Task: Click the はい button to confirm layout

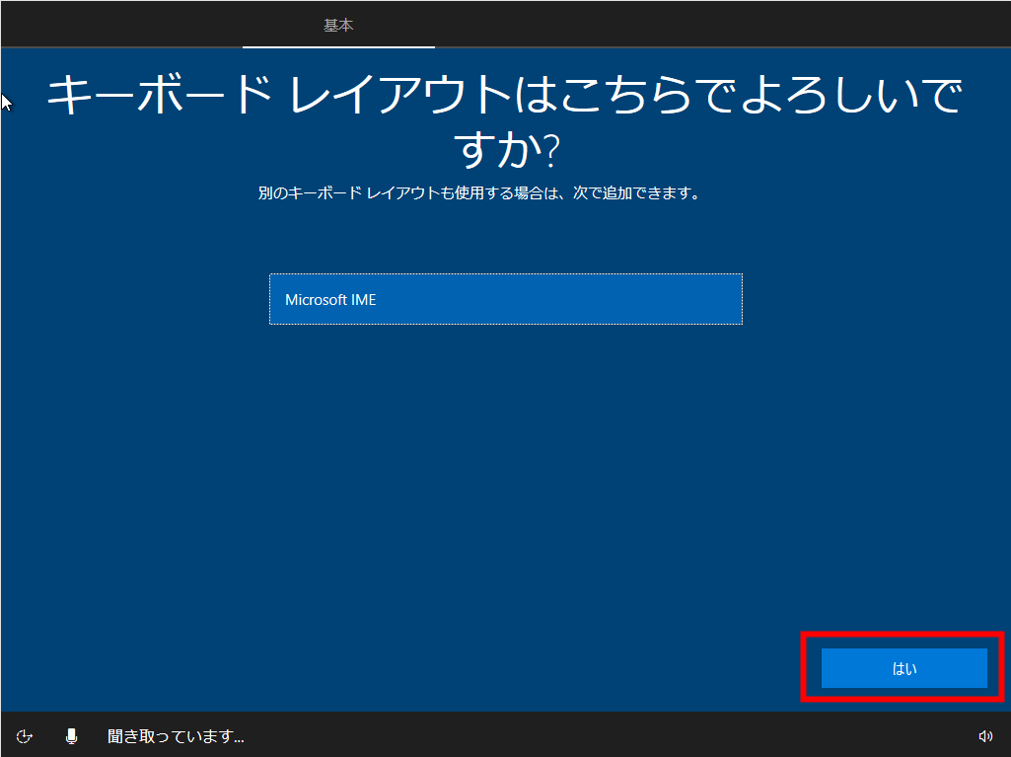Action: (x=903, y=668)
